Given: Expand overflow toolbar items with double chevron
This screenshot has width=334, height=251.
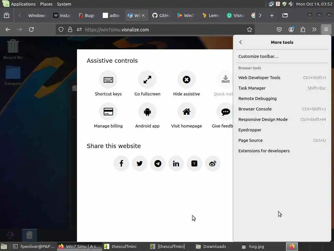Looking at the screenshot, I should (314, 29).
